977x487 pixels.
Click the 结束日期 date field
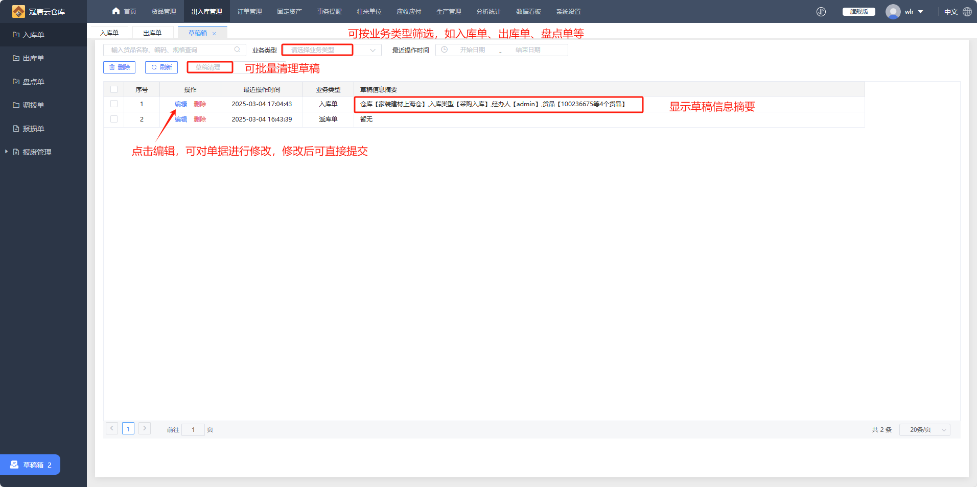[x=528, y=50]
